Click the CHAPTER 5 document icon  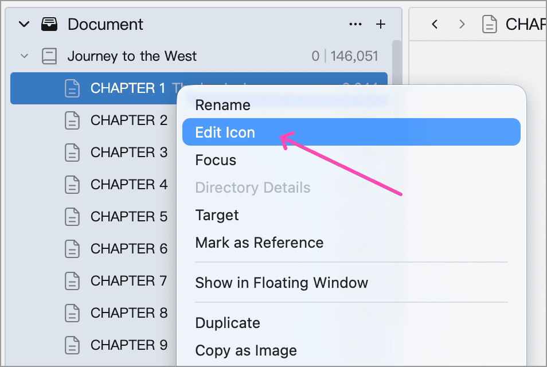(72, 217)
